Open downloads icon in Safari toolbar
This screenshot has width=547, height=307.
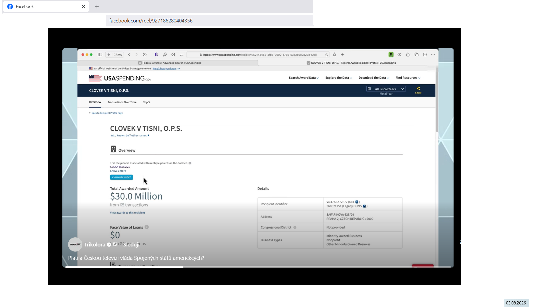tap(425, 55)
